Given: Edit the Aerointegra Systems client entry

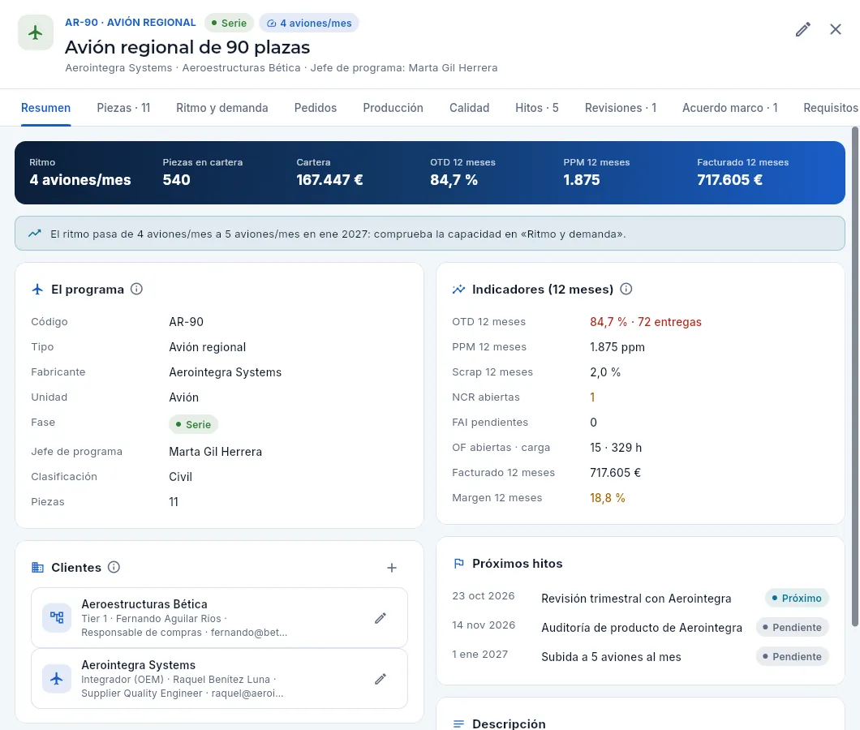Looking at the screenshot, I should (x=381, y=679).
